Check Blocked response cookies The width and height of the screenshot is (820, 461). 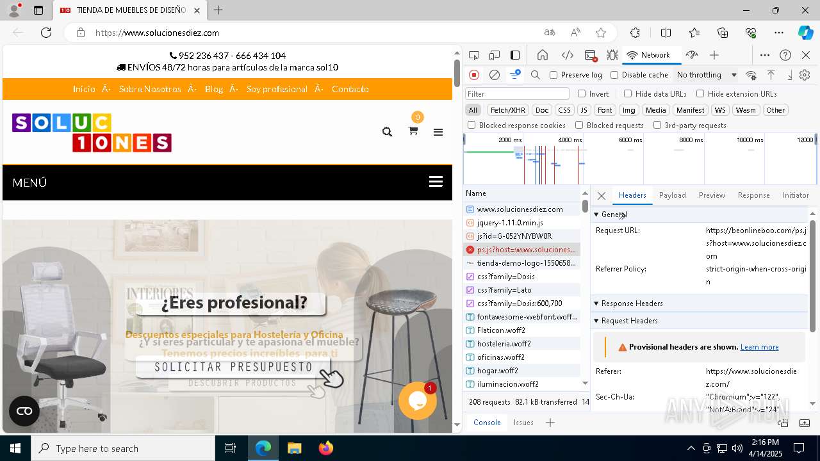click(471, 125)
